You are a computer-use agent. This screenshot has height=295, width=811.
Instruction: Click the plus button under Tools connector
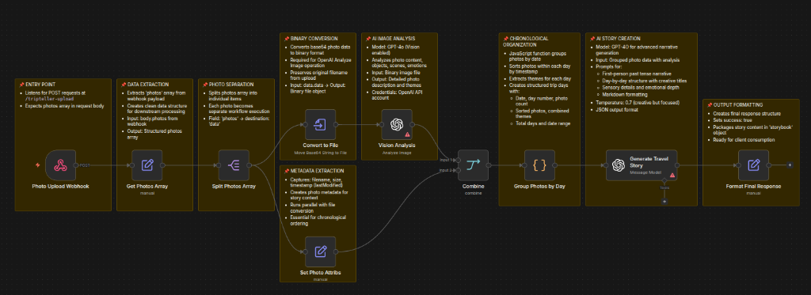[664, 202]
